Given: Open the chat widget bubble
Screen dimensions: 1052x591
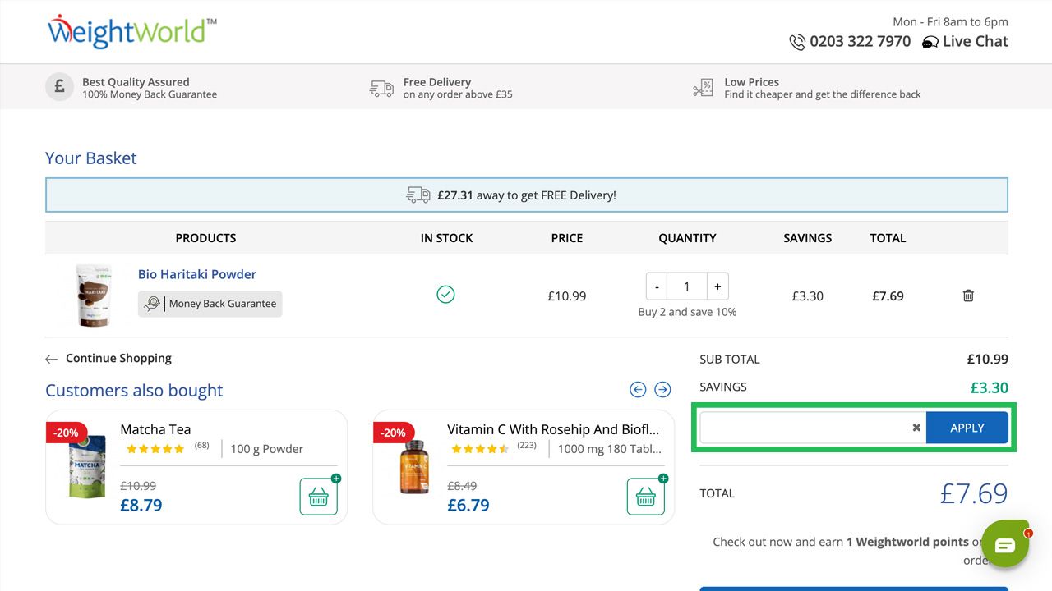Looking at the screenshot, I should click(x=1004, y=545).
